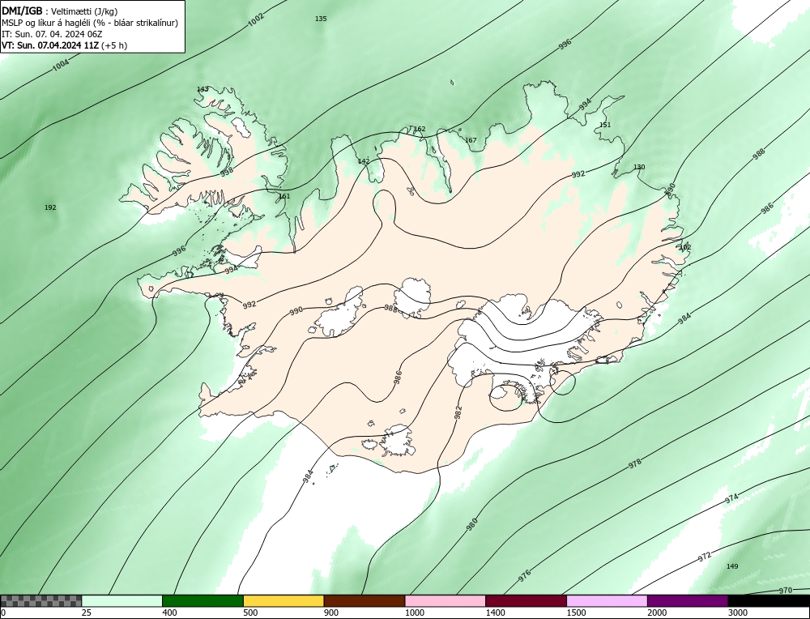810x619 pixels.
Task: Click the 976 isobar label
Action: (x=524, y=574)
